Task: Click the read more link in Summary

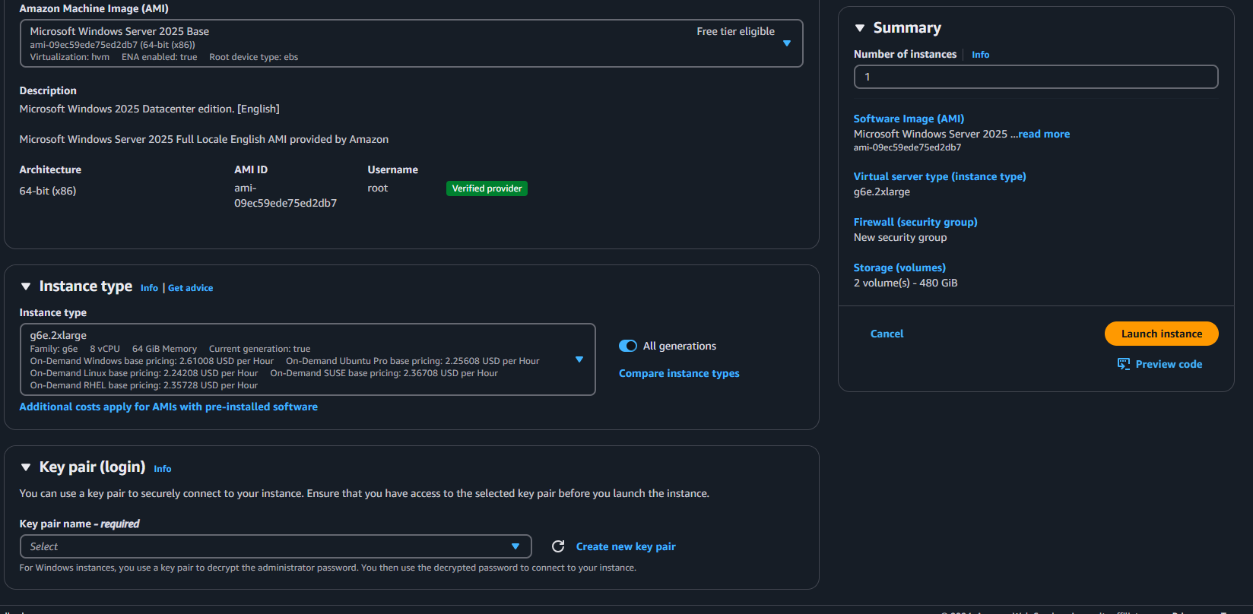Action: 1044,134
